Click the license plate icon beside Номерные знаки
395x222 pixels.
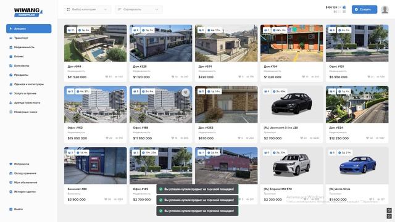11,112
